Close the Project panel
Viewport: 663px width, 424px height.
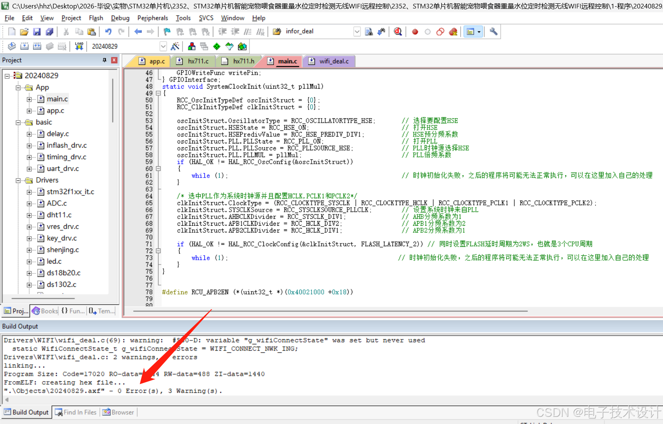(x=114, y=60)
